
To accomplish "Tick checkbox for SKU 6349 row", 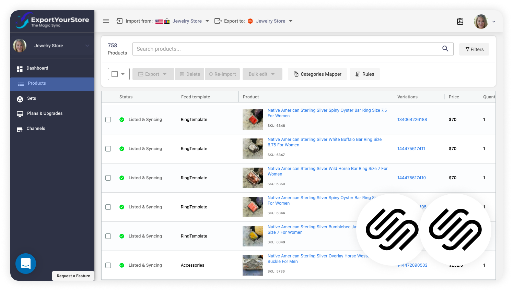I will click(x=108, y=236).
